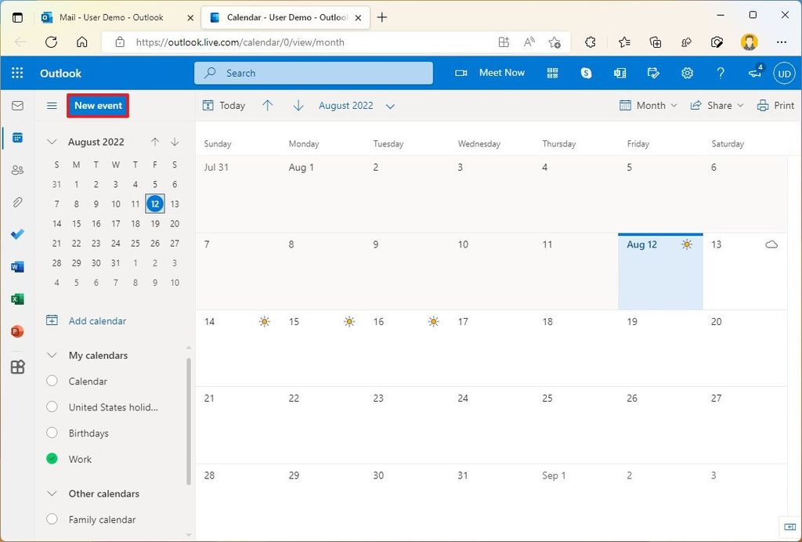
Task: Select day 12 in mini calendar
Action: [x=155, y=204]
